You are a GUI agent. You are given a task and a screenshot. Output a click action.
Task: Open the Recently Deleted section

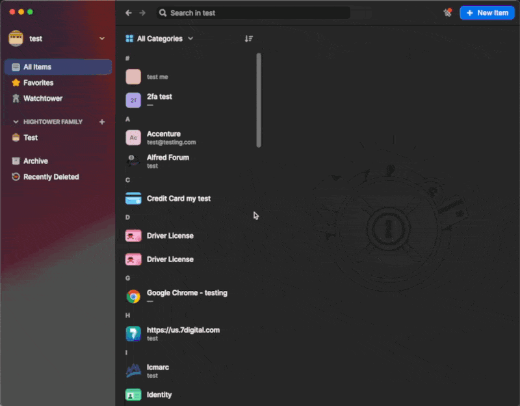tap(51, 176)
